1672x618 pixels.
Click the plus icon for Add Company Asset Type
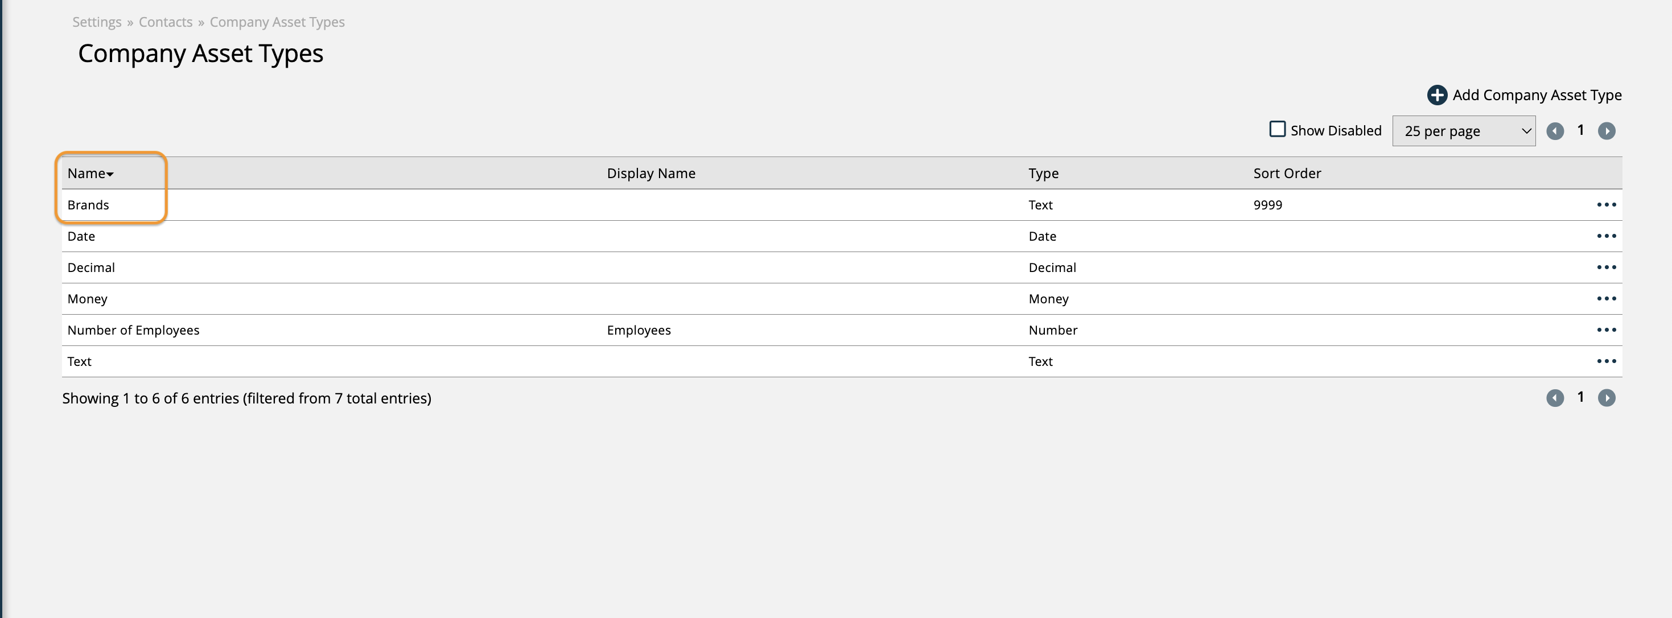click(1436, 95)
